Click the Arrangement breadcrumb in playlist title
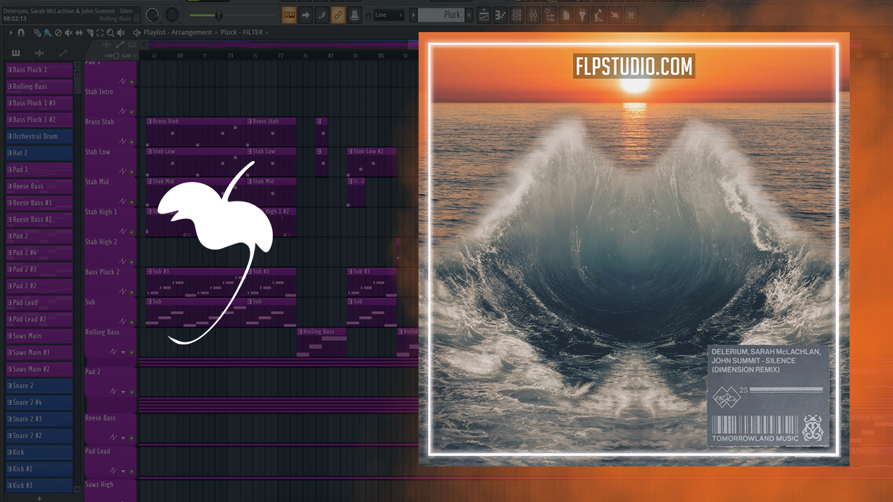893x502 pixels. click(x=193, y=33)
